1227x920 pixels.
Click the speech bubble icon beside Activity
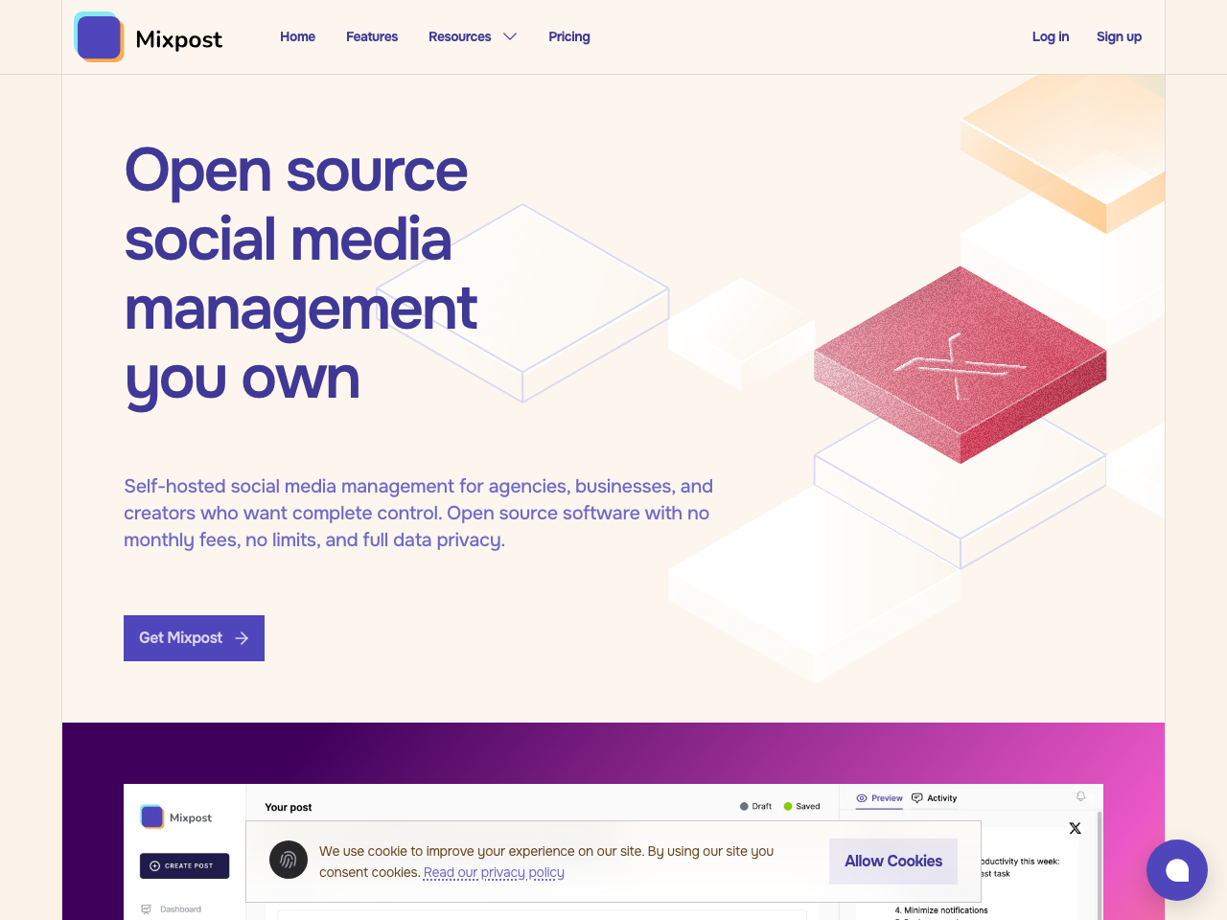[914, 798]
